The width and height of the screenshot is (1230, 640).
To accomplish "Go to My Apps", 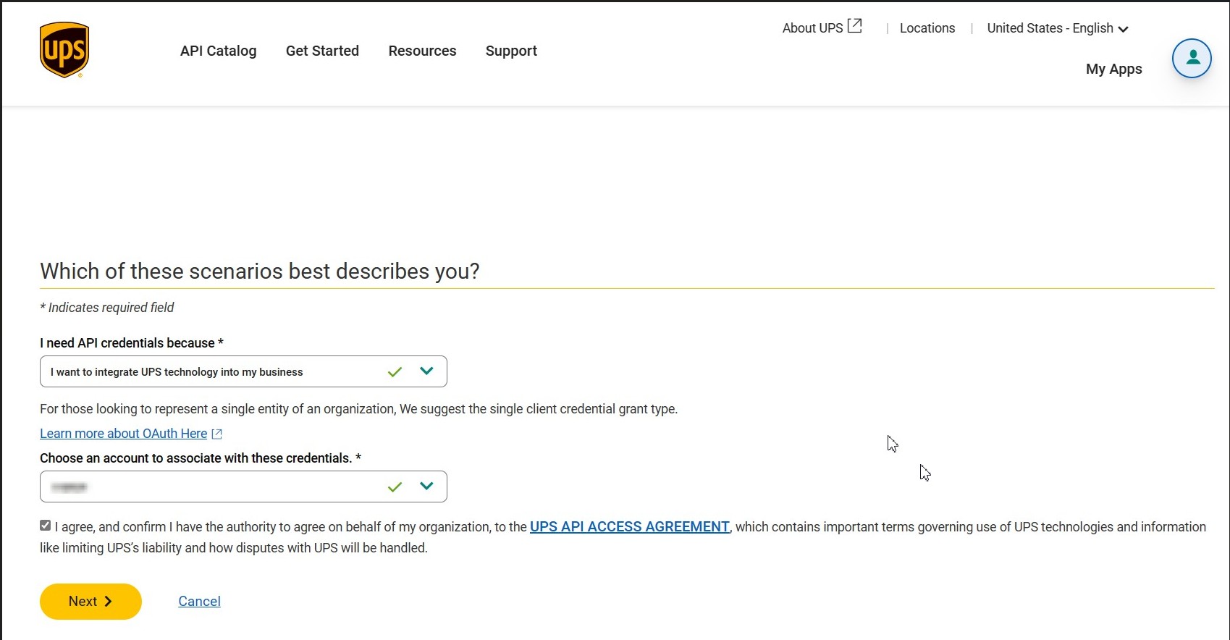I will [x=1113, y=69].
